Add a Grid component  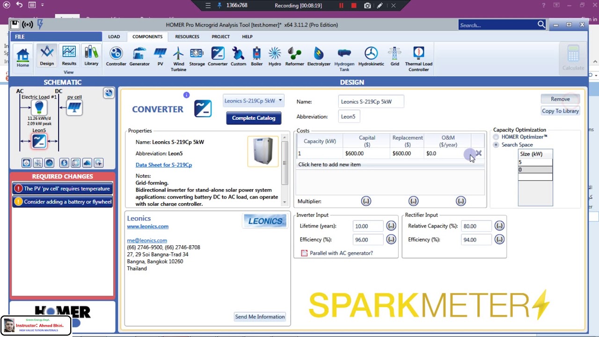(x=395, y=57)
